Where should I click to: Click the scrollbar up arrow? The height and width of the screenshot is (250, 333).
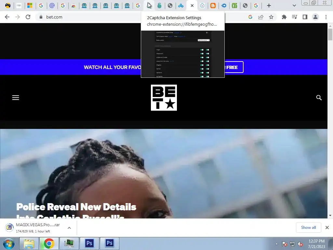(330, 26)
